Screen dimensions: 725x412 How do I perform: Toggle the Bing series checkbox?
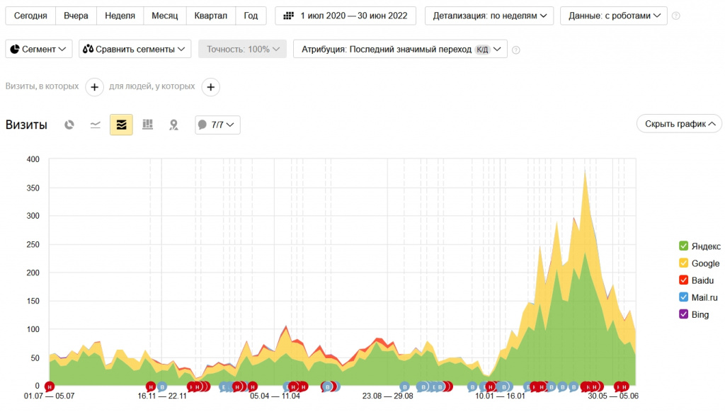tap(683, 314)
